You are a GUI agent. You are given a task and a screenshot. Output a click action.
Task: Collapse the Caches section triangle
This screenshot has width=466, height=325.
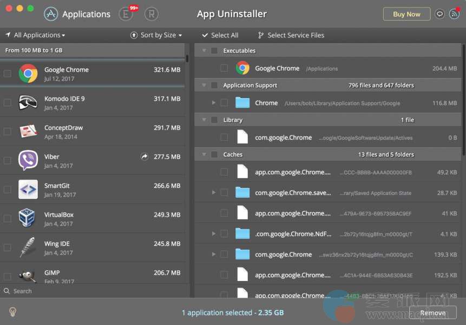pyautogui.click(x=204, y=154)
